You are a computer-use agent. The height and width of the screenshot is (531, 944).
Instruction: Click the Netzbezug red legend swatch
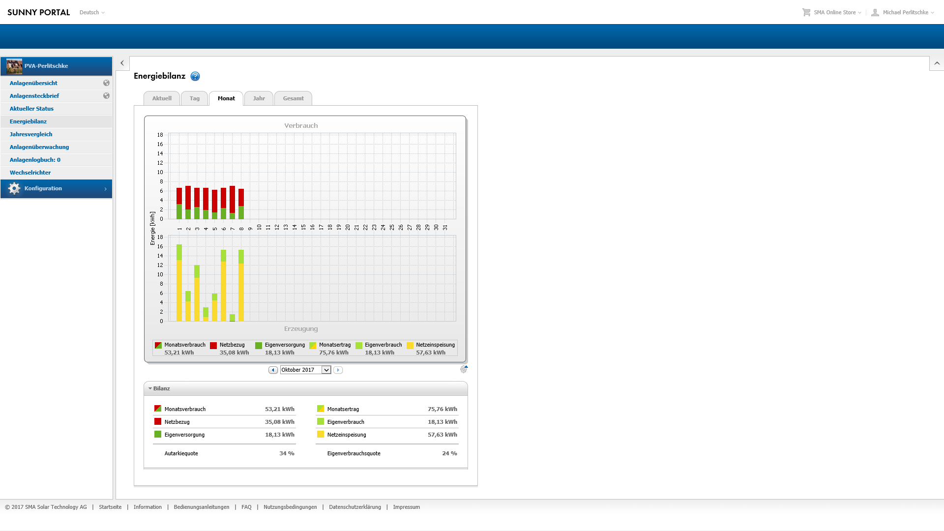point(213,346)
